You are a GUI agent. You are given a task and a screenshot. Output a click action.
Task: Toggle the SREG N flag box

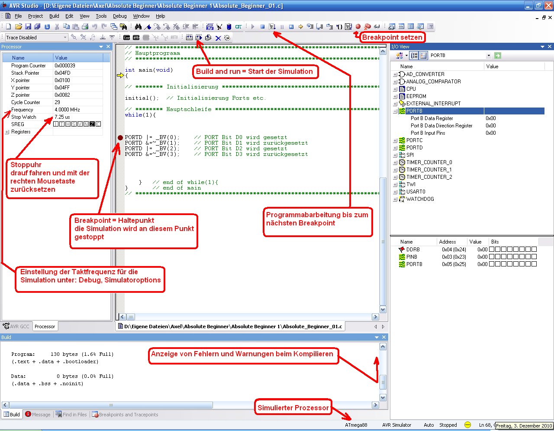point(86,124)
